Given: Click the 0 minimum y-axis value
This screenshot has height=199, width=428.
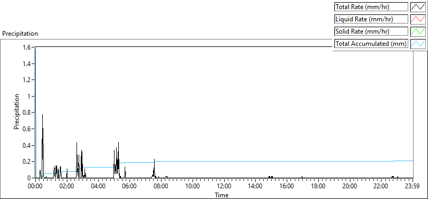Looking at the screenshot, I should [x=31, y=178].
